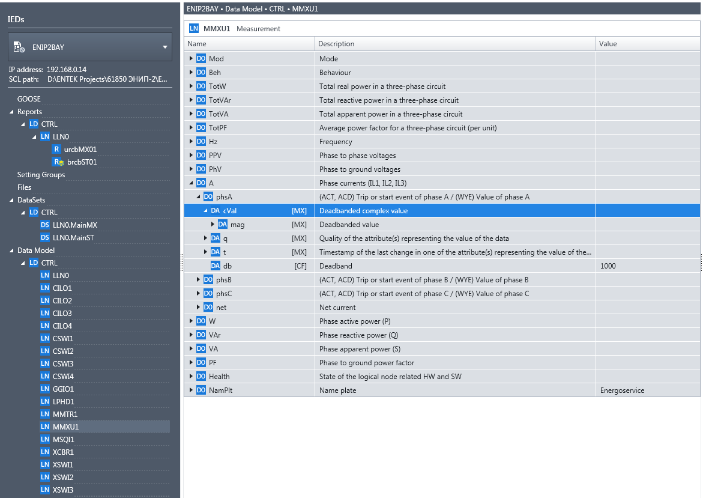This screenshot has width=703, height=498.
Task: Click the R icon beside urcbMX01
Action: tap(56, 150)
